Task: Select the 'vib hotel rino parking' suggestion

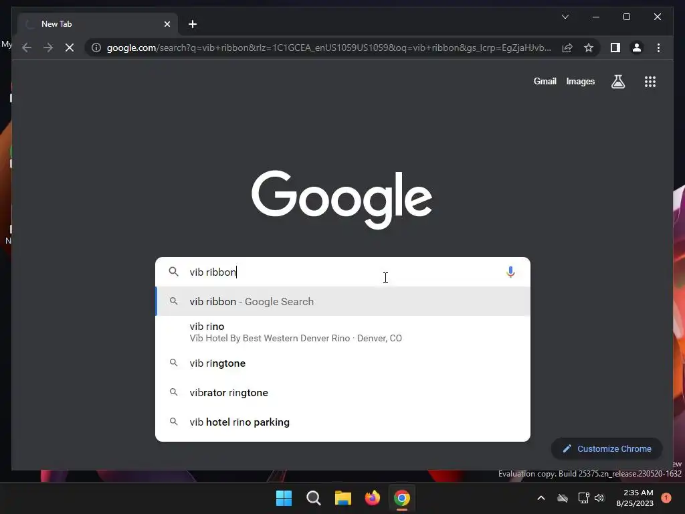Action: tap(343, 422)
